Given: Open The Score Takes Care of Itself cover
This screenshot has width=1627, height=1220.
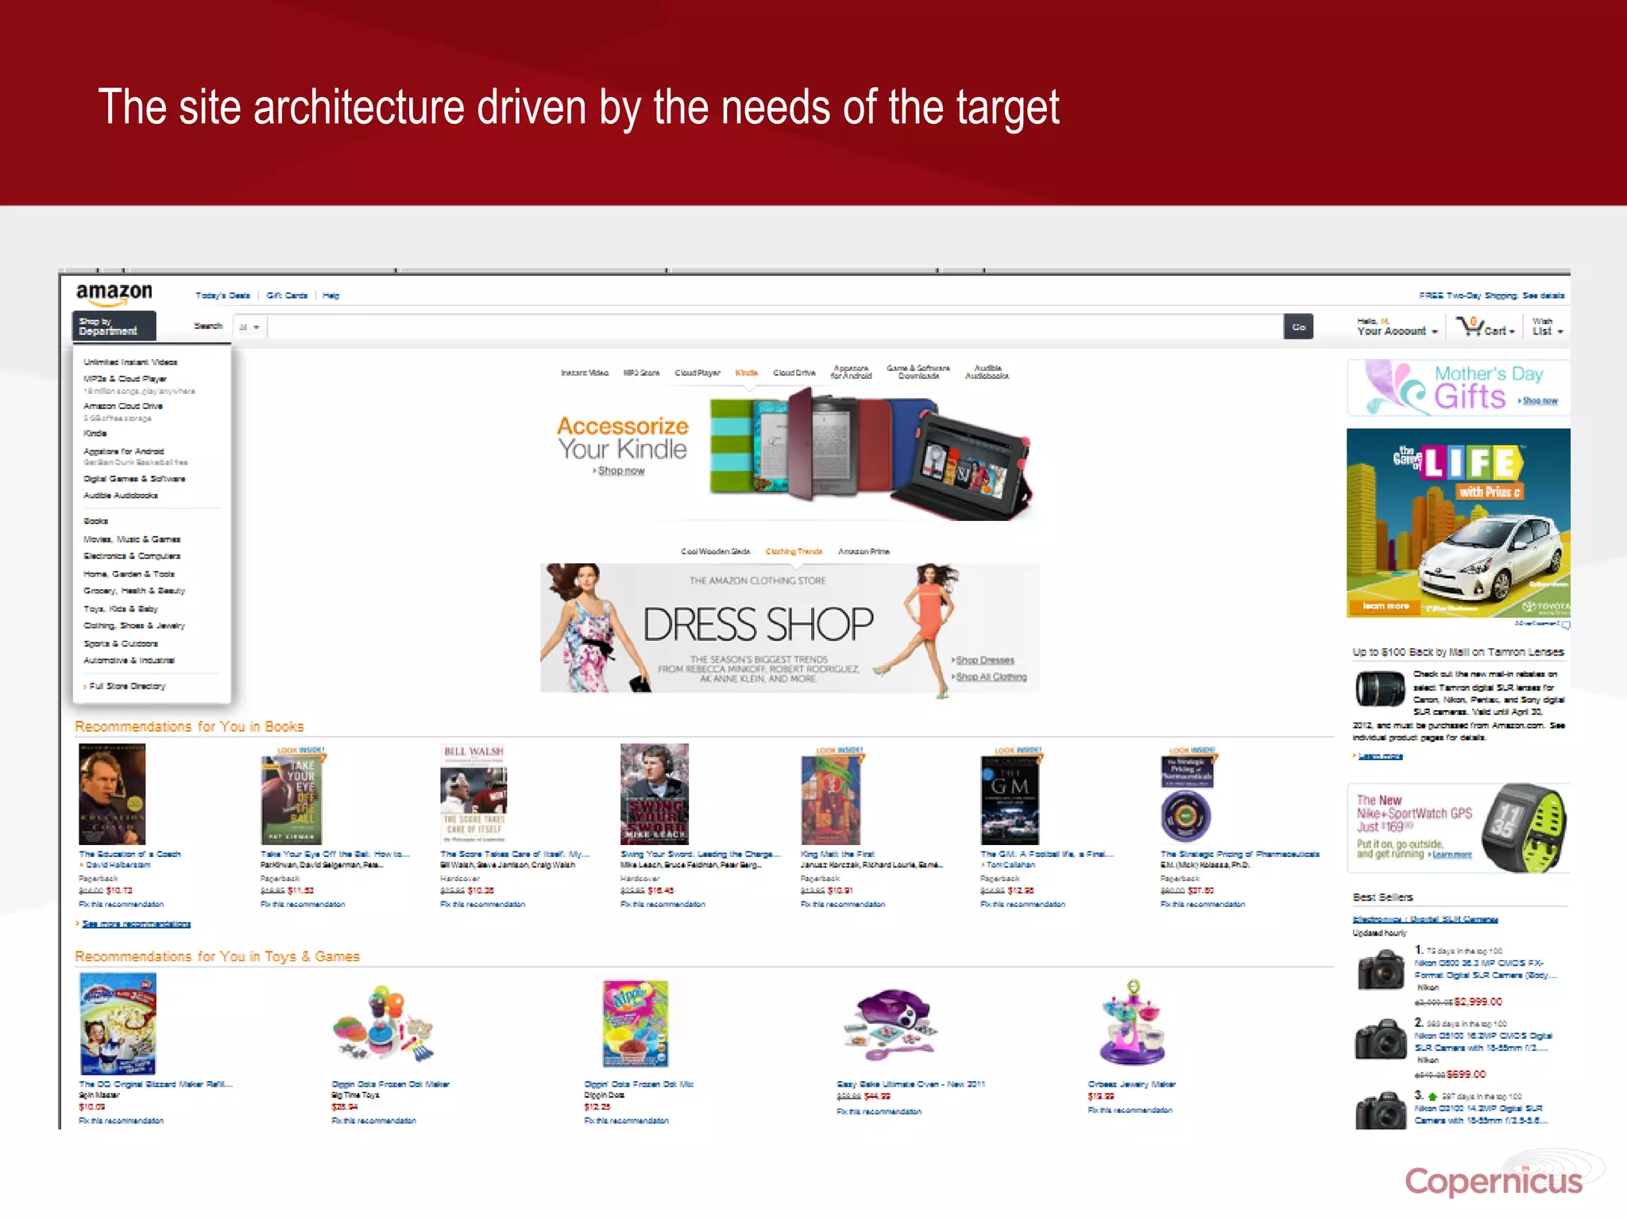Looking at the screenshot, I should (x=473, y=794).
